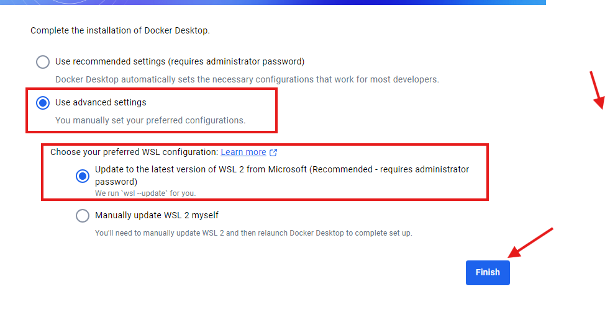605x328 pixels.
Task: Choose the 'Update to the latest version of WSL 2' radio
Action: click(x=83, y=176)
